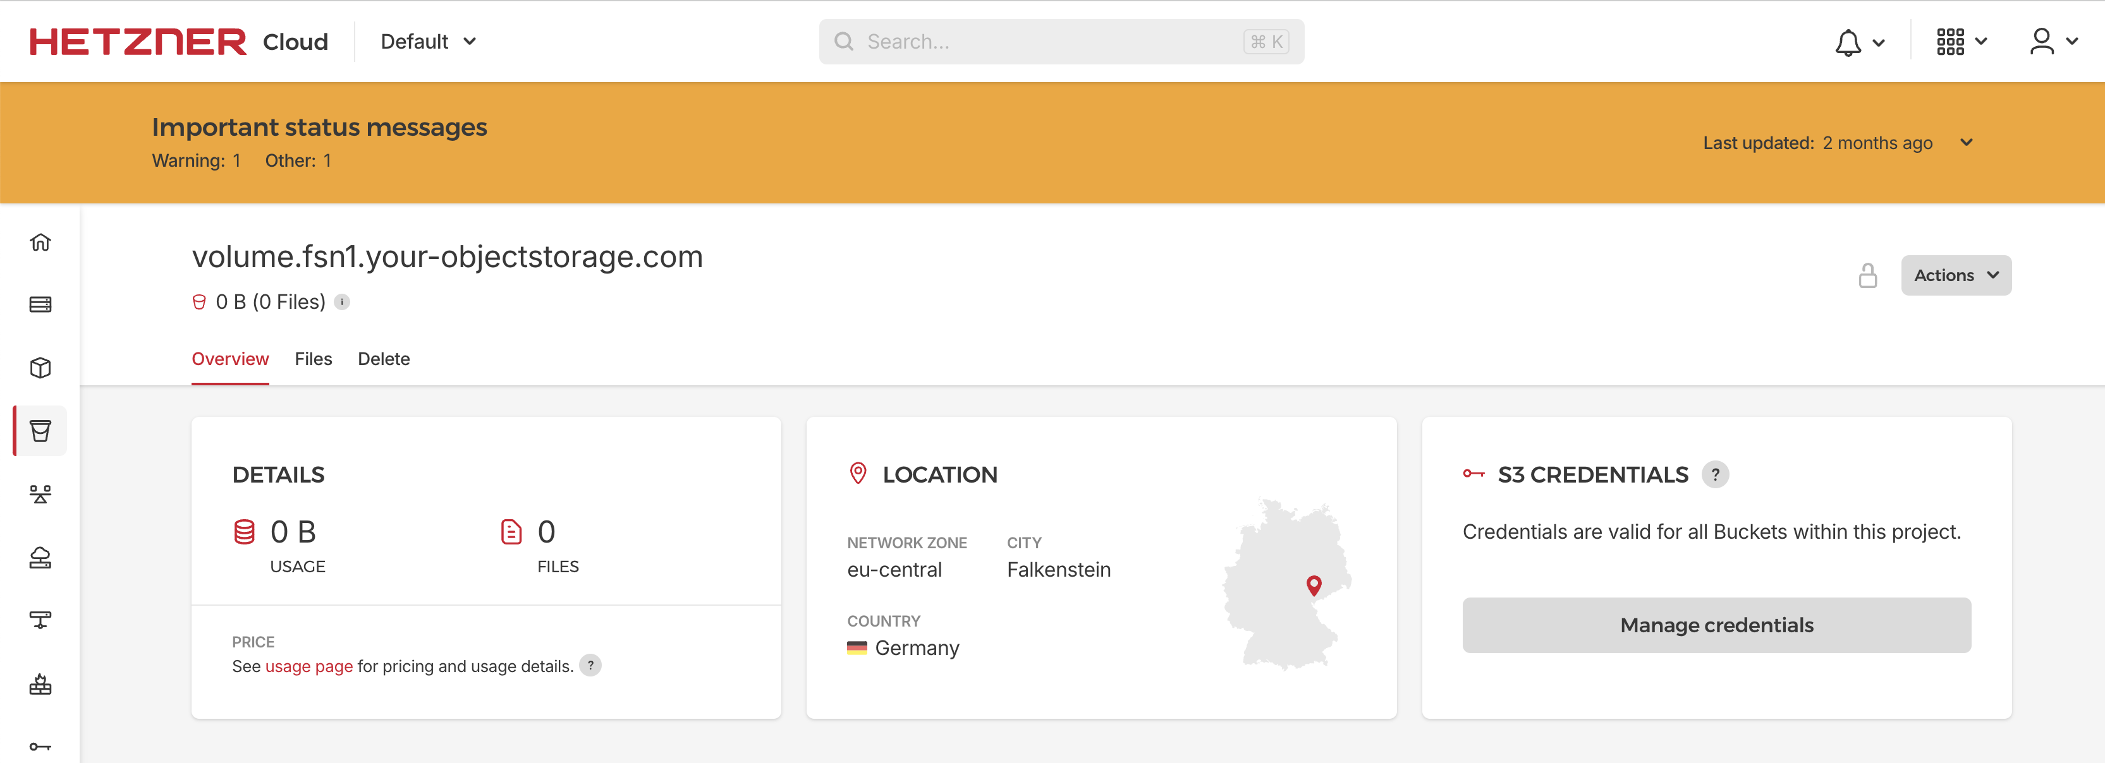The width and height of the screenshot is (2105, 763).
Task: Open the Default project dropdown
Action: point(428,42)
